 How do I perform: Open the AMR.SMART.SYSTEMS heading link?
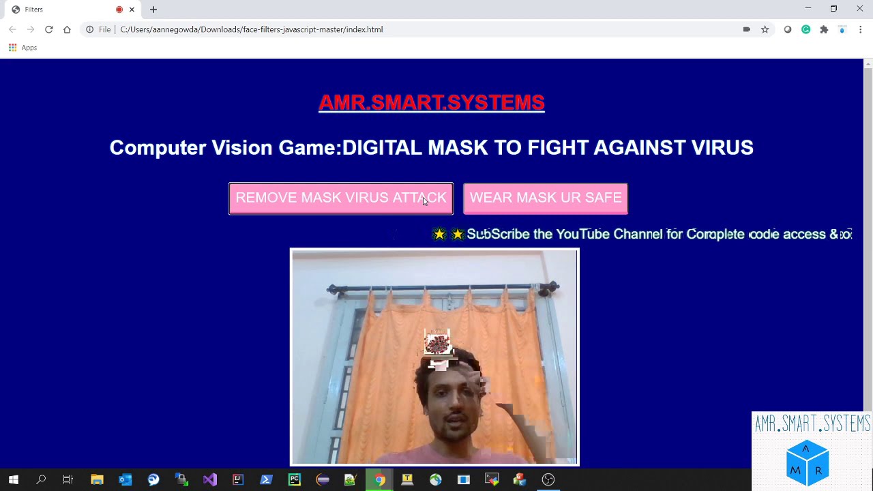click(432, 102)
